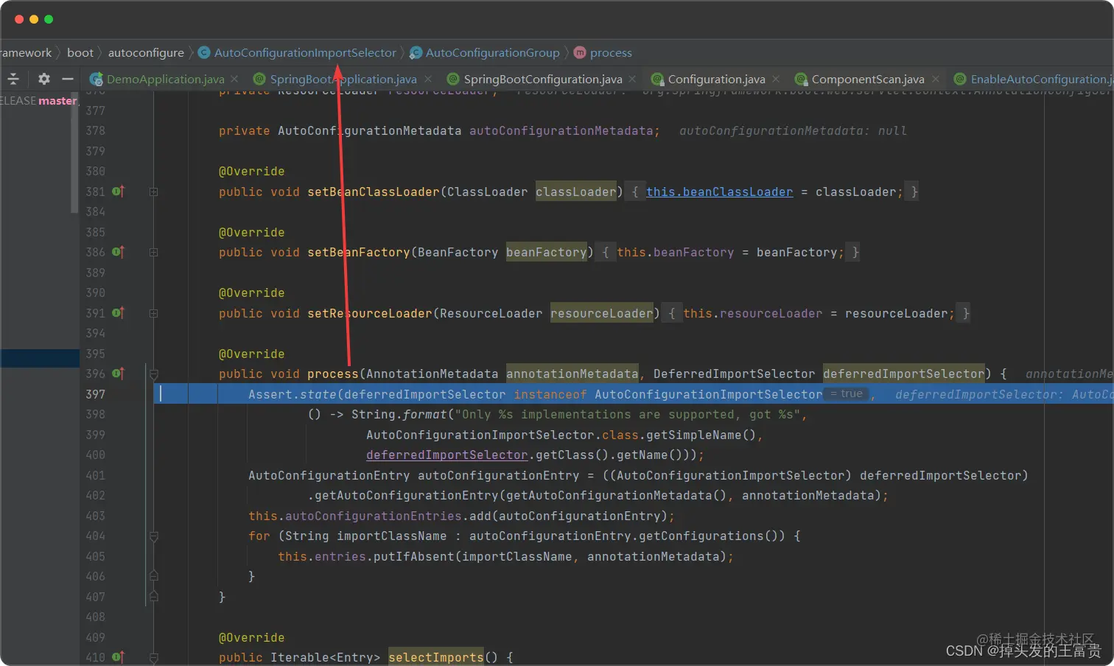Switch to the ComponentScan.java tab
The width and height of the screenshot is (1114, 666).
(868, 79)
